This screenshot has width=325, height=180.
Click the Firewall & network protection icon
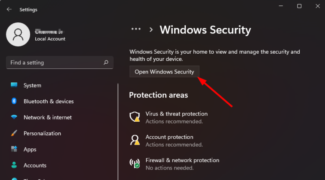(x=135, y=163)
